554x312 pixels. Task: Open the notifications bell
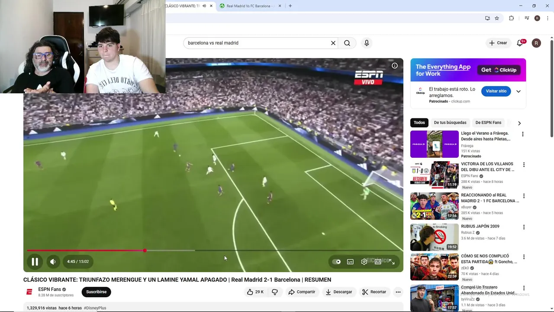coord(520,43)
